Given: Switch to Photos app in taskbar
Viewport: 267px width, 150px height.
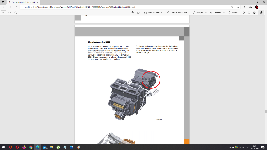Looking at the screenshot, I should coord(72,147).
